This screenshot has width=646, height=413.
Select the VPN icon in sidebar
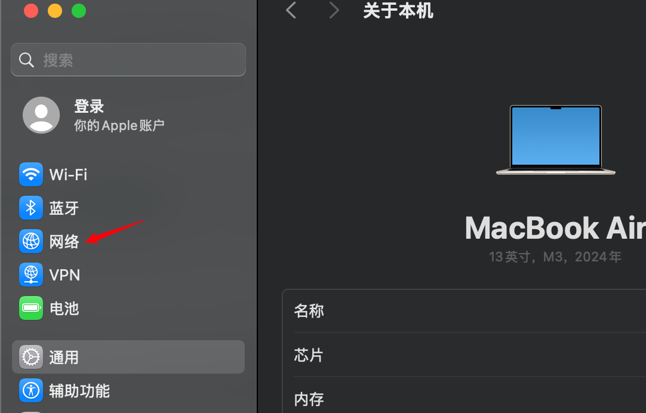[x=31, y=275]
